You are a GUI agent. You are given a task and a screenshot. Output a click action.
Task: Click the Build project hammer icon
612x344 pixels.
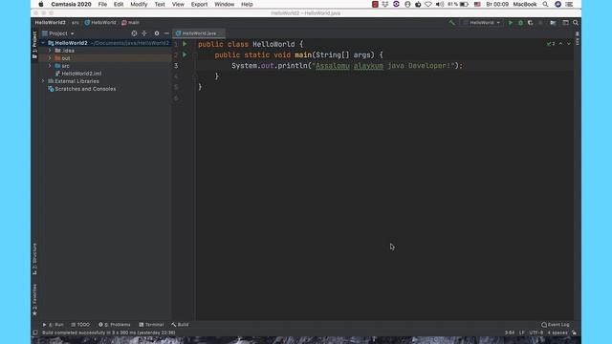click(x=451, y=23)
